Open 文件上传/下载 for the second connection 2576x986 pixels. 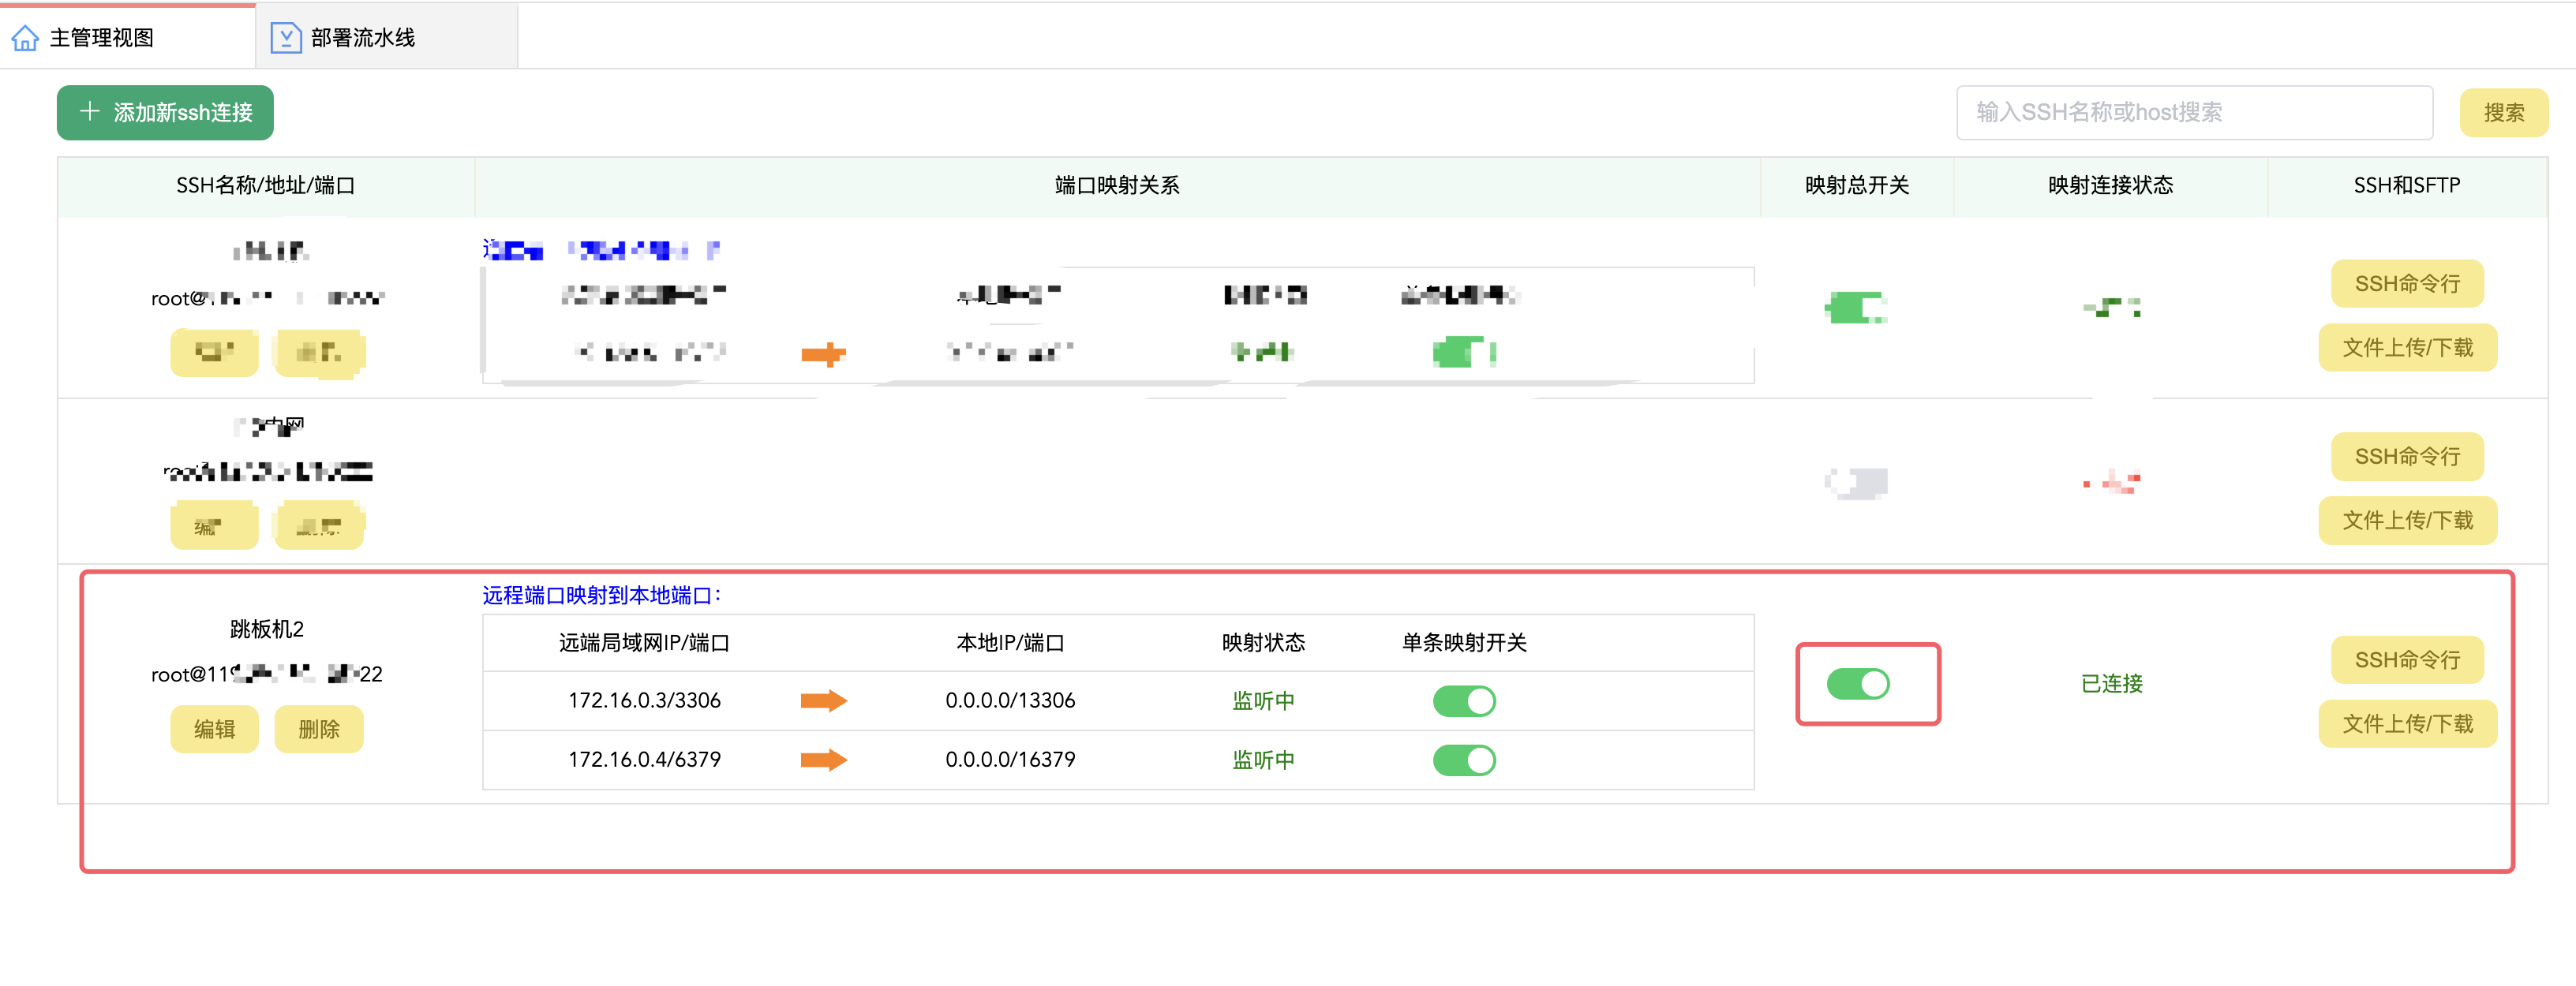(2406, 520)
